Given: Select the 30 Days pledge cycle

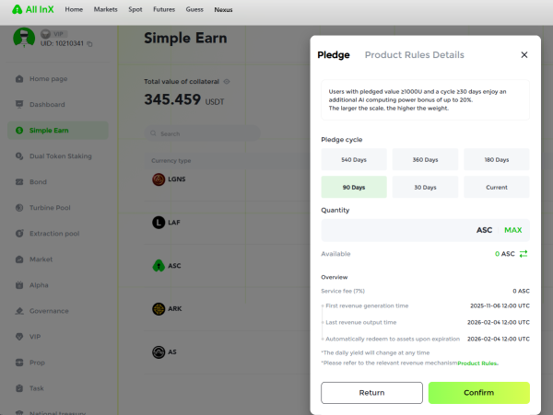Looking at the screenshot, I should pyautogui.click(x=426, y=187).
